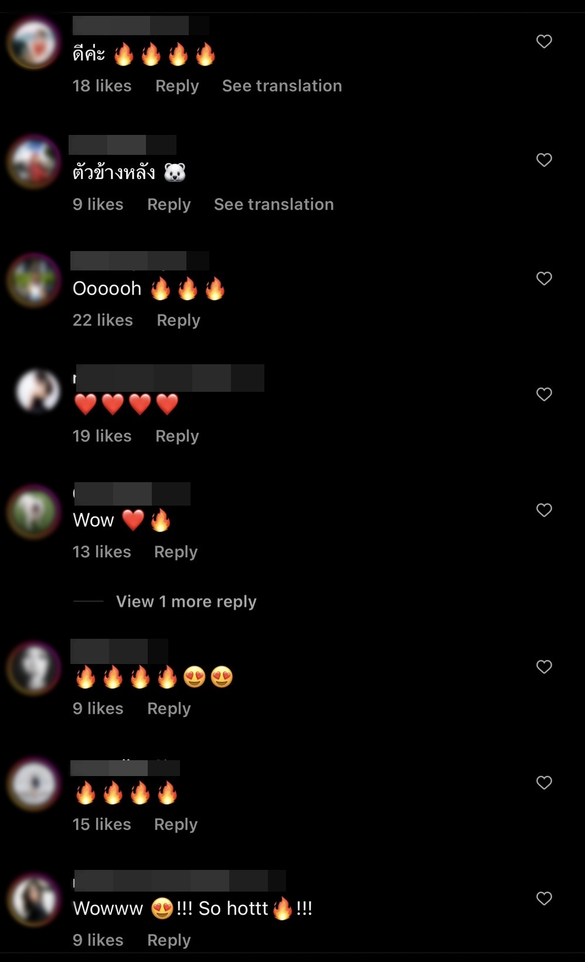The height and width of the screenshot is (962, 585).
Task: Tap heart icon on "ตัวข้างหลัง" comment
Action: coord(544,160)
